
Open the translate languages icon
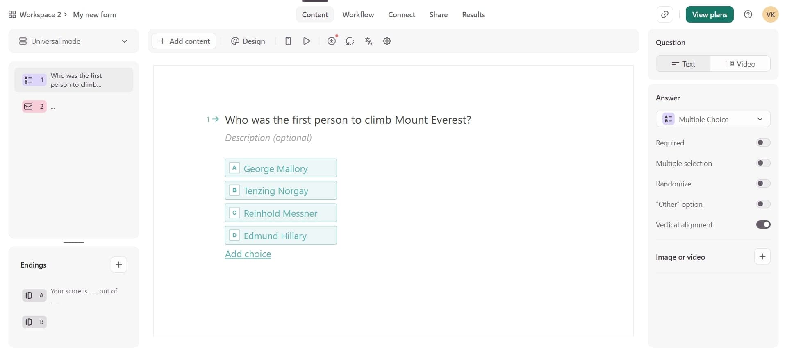point(368,41)
